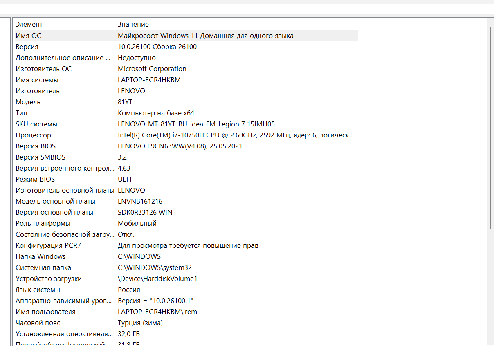Select the Версия item in the top row
The height and width of the screenshot is (346, 494).
27,47
